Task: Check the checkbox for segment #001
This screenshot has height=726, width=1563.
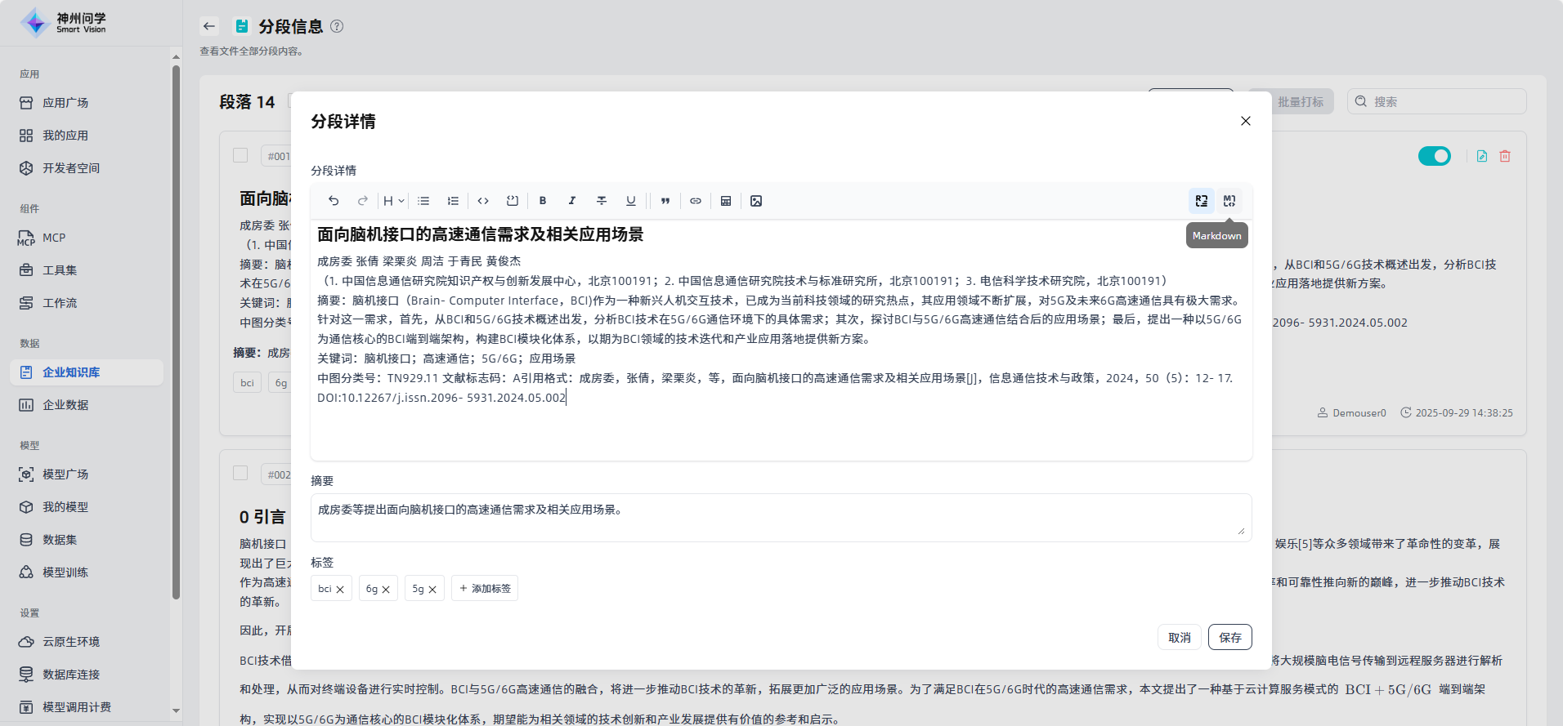Action: click(240, 155)
